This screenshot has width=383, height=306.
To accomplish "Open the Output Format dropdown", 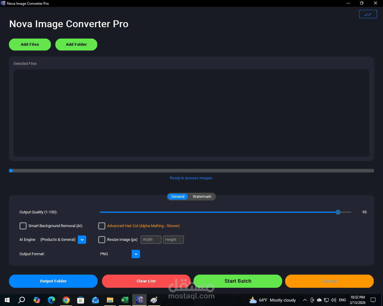I will (x=136, y=254).
